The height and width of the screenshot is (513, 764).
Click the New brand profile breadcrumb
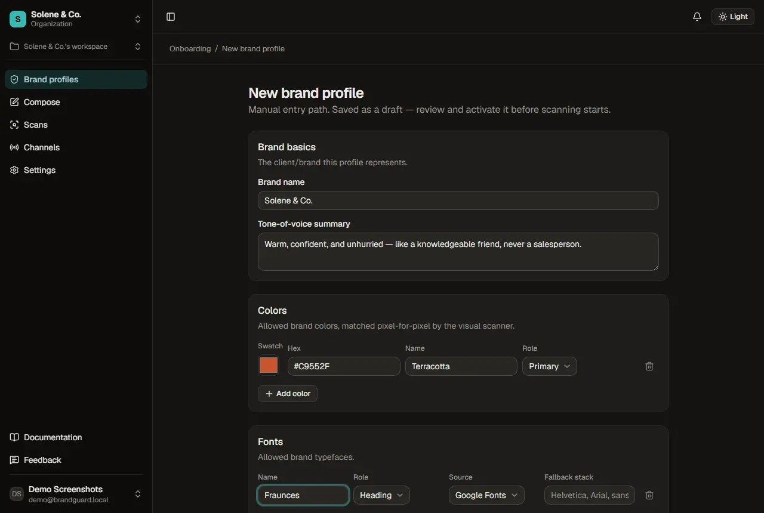253,48
